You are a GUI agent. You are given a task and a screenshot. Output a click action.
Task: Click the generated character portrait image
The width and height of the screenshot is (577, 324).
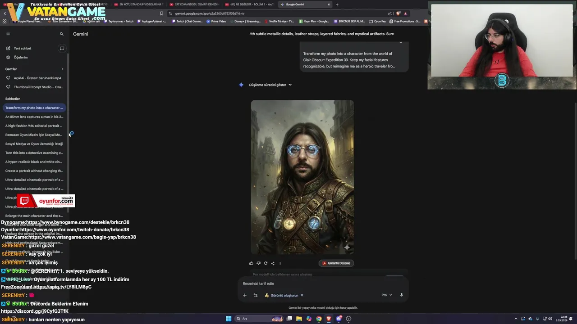[302, 177]
